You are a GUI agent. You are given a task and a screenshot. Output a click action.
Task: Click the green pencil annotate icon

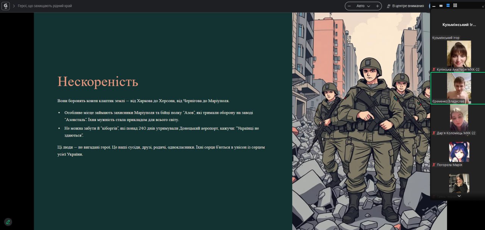pyautogui.click(x=8, y=222)
